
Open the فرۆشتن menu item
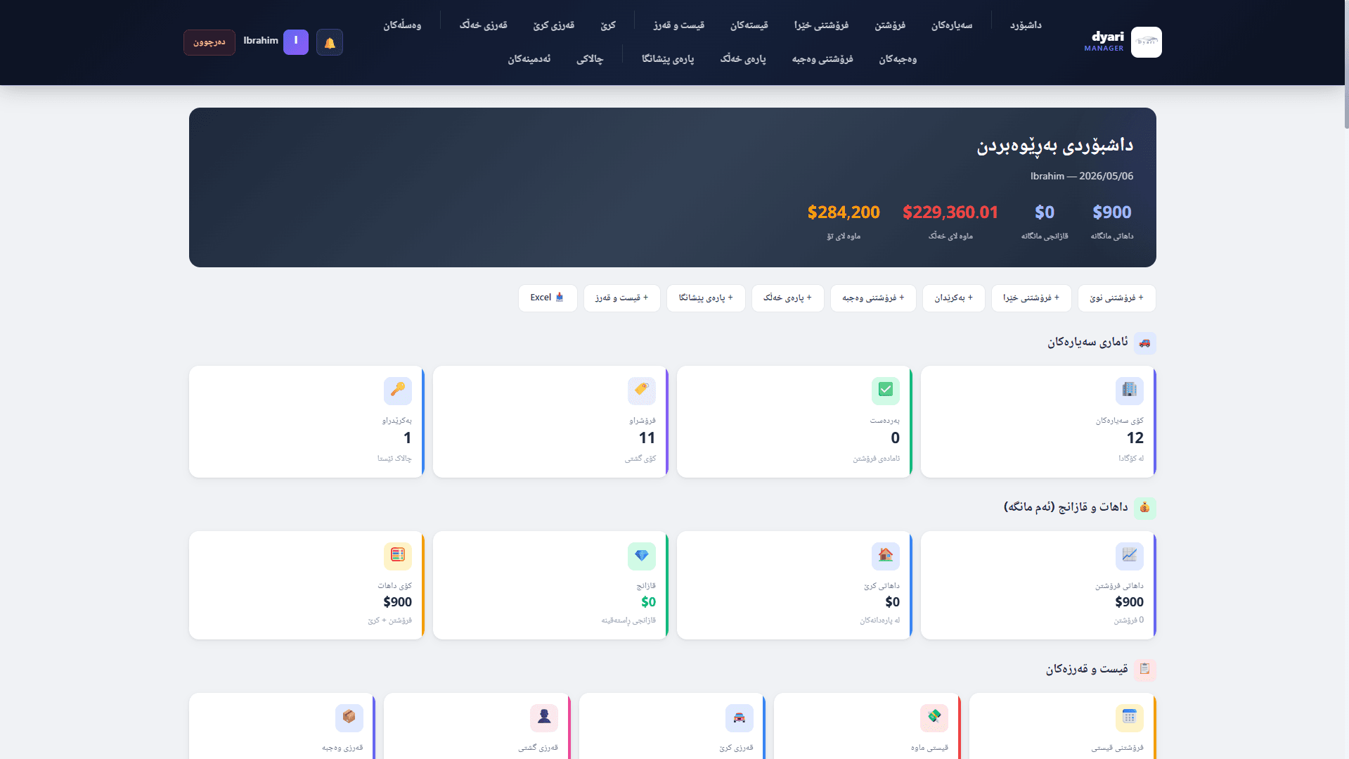(890, 25)
